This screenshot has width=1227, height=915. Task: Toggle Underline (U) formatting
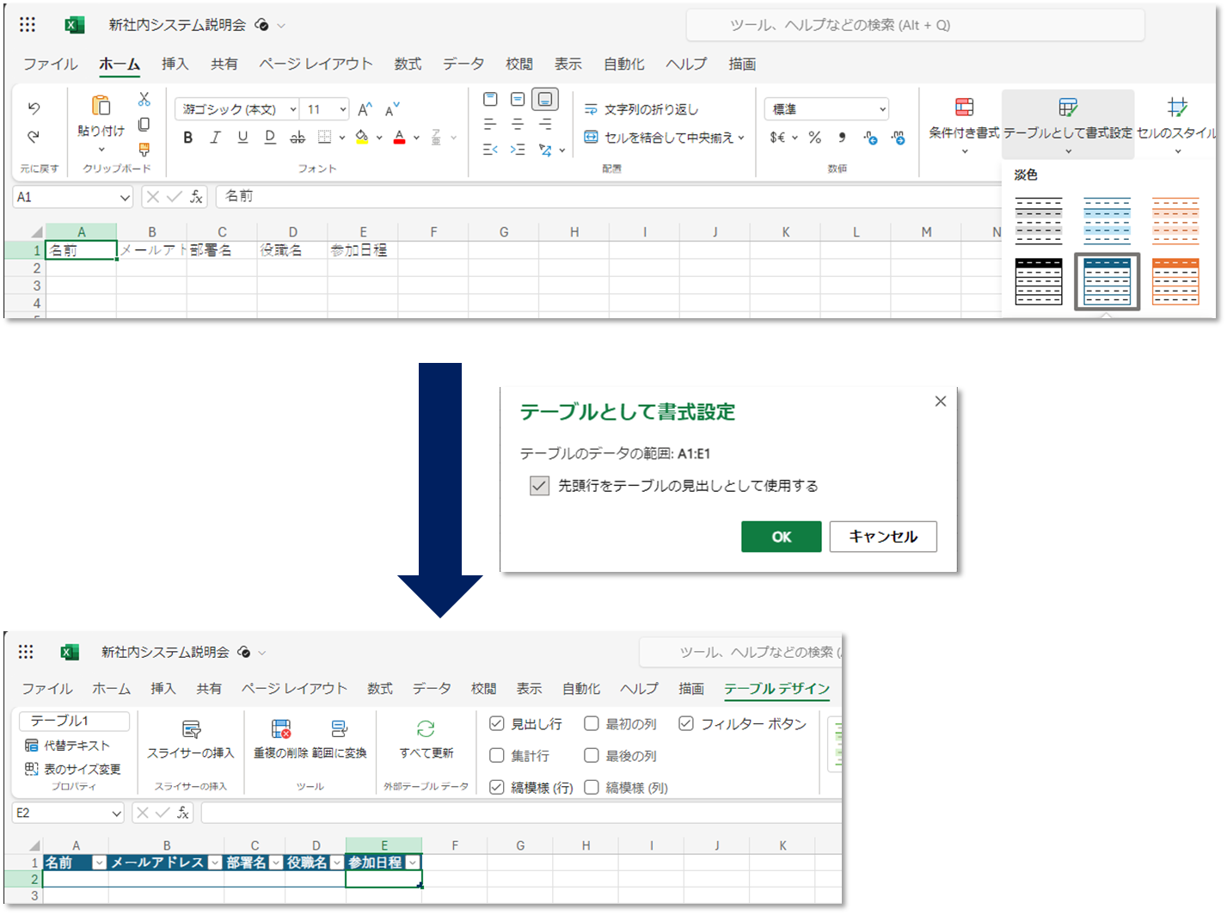coord(242,138)
